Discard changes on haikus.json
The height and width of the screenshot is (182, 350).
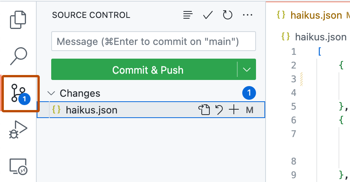click(x=219, y=110)
